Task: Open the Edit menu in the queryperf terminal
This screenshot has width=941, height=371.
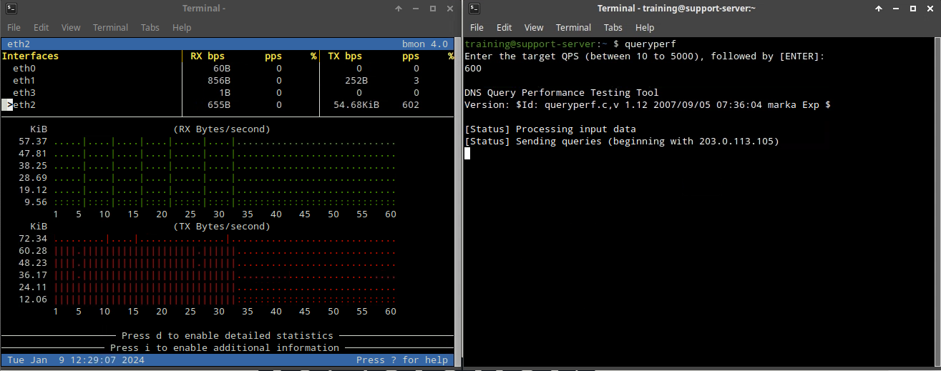Action: point(504,27)
